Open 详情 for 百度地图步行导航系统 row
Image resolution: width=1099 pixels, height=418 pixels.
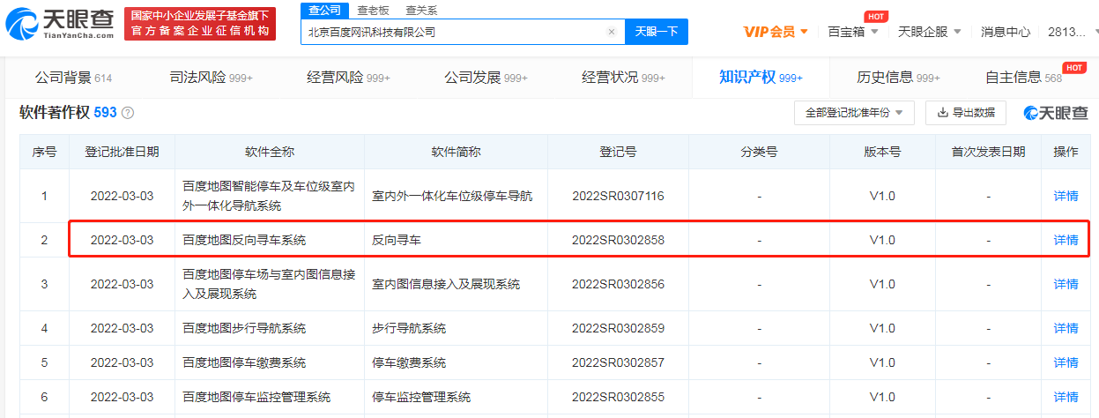[x=1066, y=328]
